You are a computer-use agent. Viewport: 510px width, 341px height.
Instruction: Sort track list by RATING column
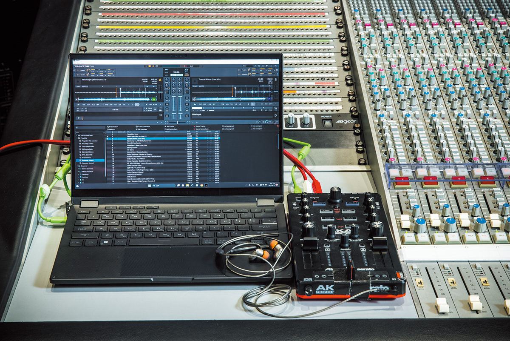209,132
